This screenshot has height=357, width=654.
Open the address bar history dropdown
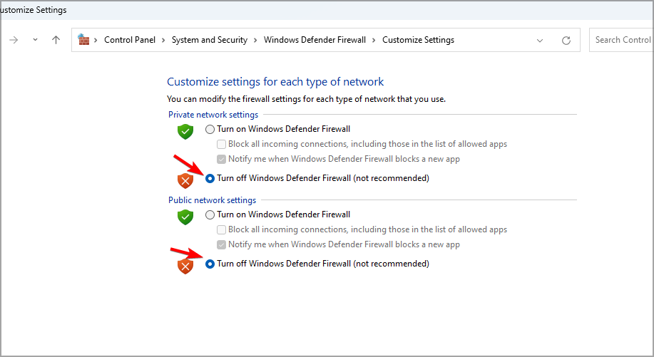pos(540,40)
